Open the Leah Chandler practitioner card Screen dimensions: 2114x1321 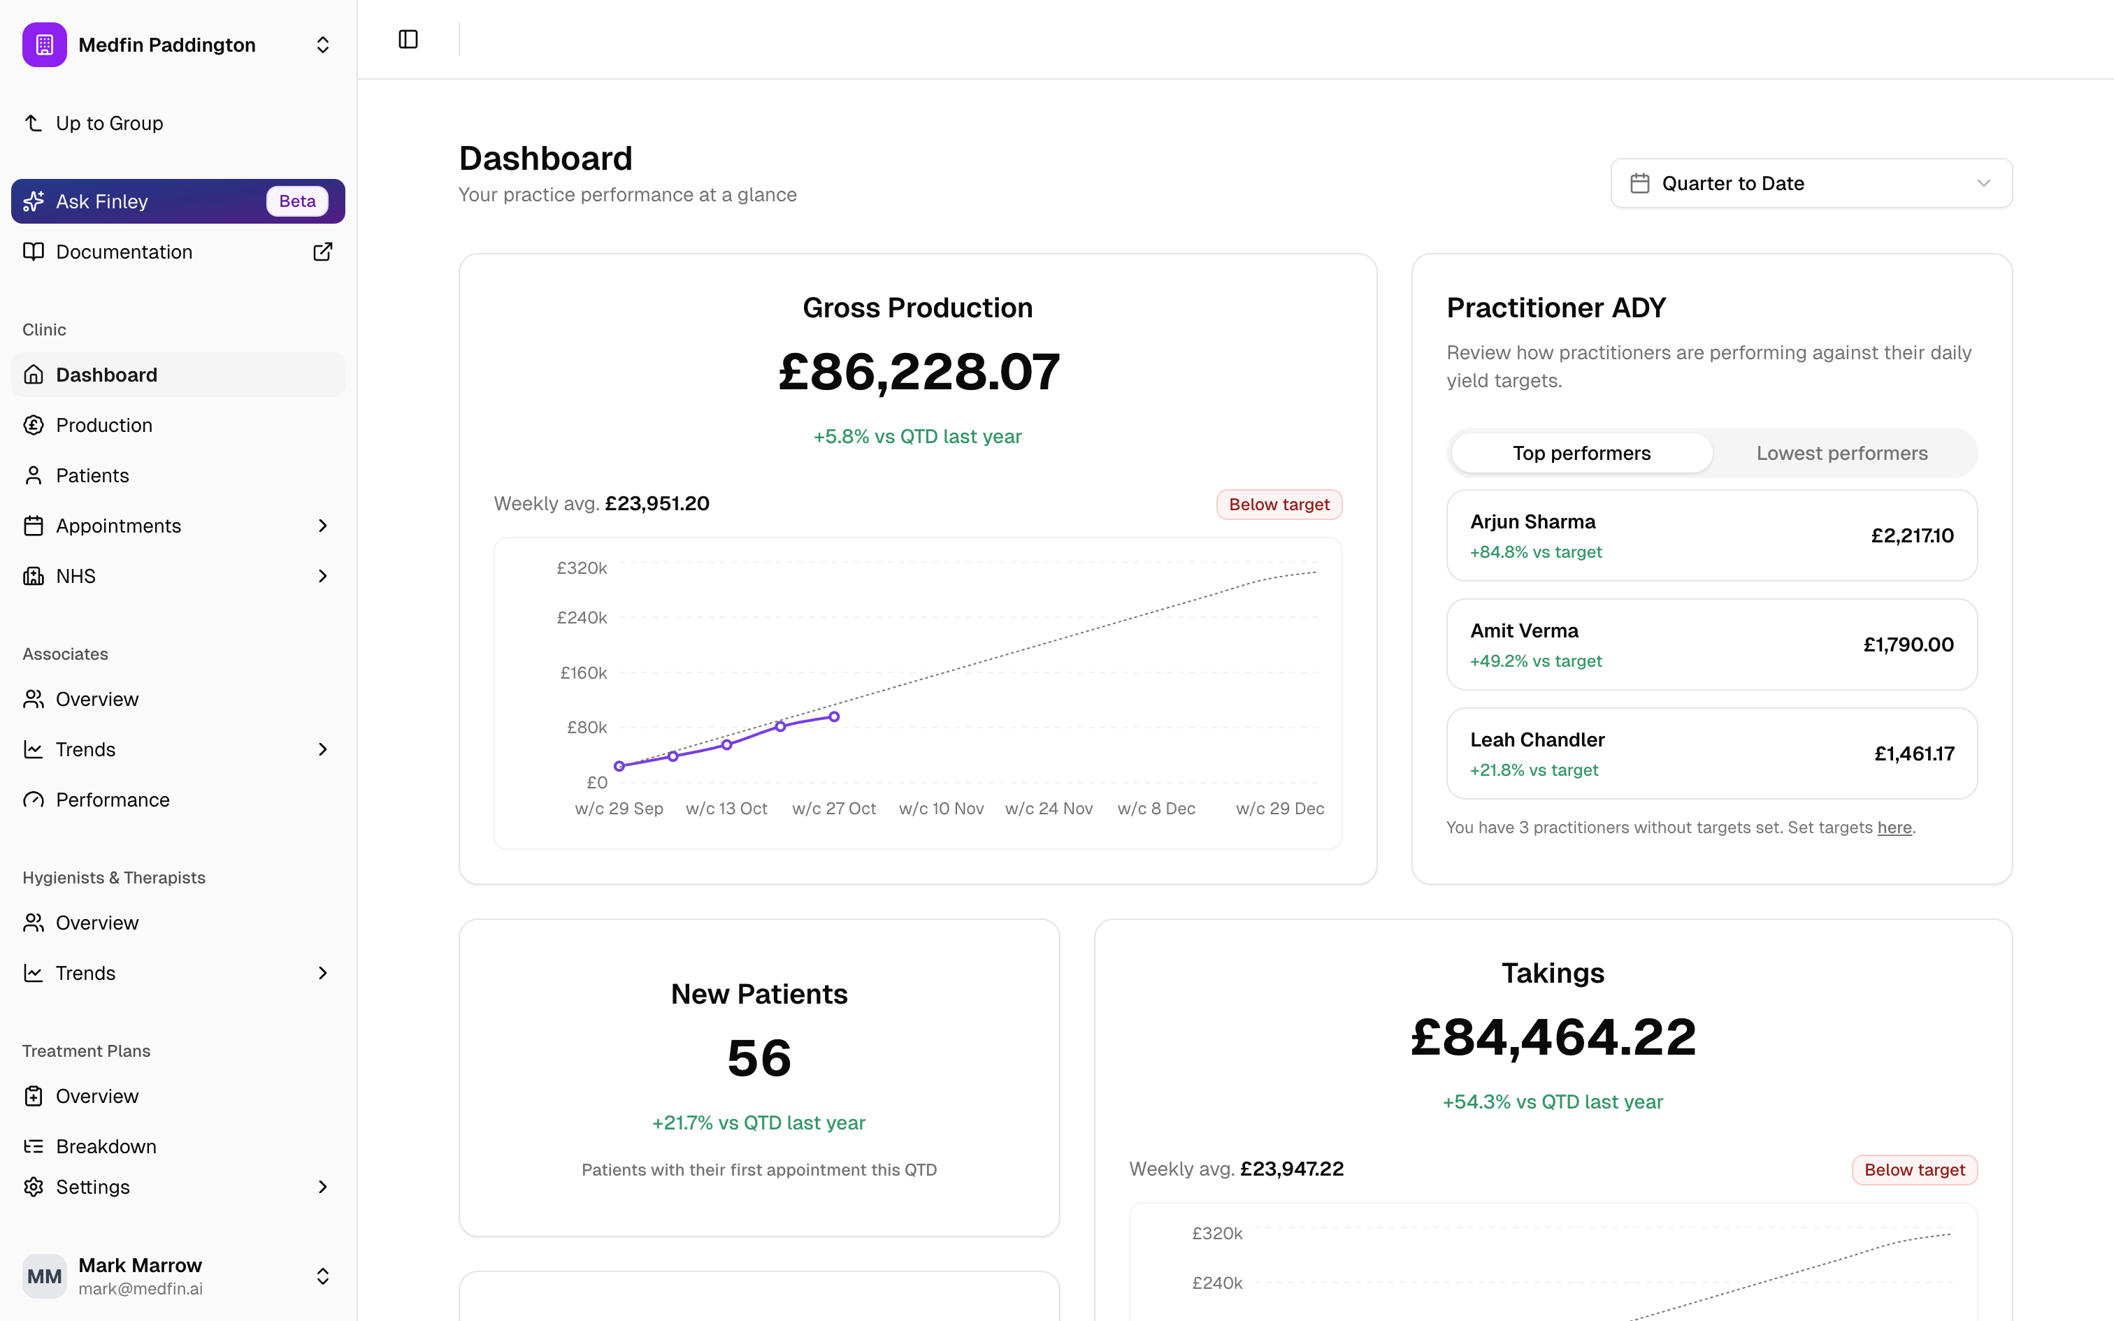[x=1712, y=753]
